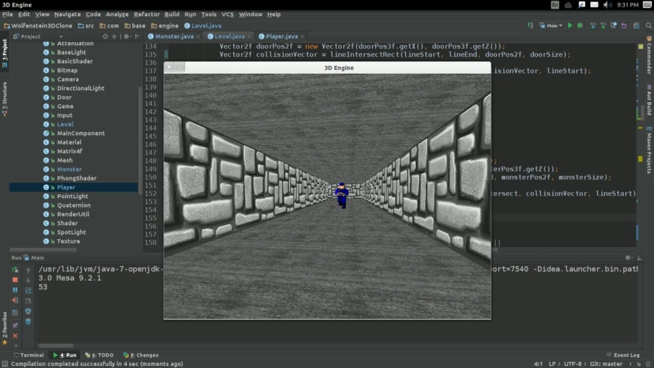Pause output with the blue pause icon

(x=15, y=290)
